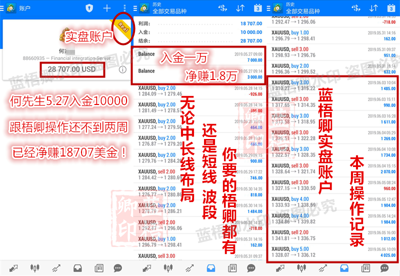Open Quotes icon in middle panel bottom bar
The width and height of the screenshot is (400, 276).
[147, 268]
